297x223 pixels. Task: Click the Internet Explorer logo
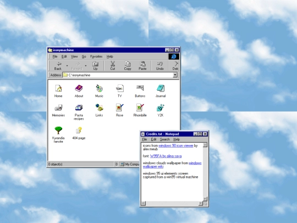tap(174, 57)
